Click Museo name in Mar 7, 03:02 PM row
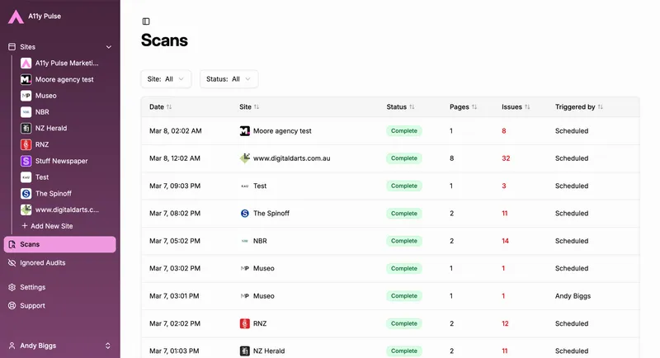The height and width of the screenshot is (358, 660). pyautogui.click(x=263, y=268)
